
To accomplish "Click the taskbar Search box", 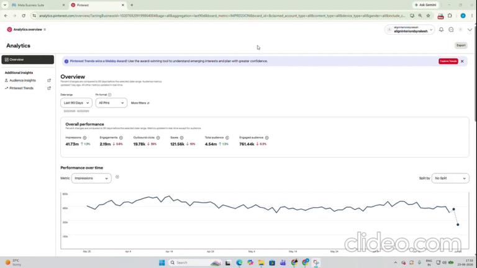I will click(194, 262).
